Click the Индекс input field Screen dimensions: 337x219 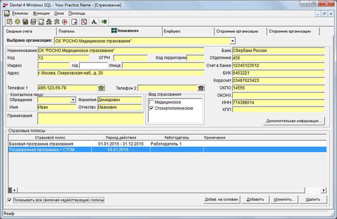pos(54,66)
